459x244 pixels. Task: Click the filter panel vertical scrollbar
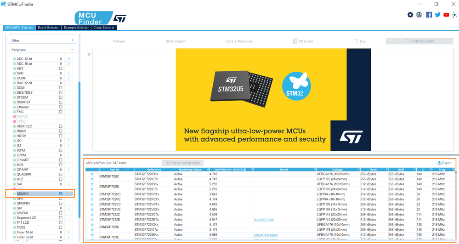(79, 149)
